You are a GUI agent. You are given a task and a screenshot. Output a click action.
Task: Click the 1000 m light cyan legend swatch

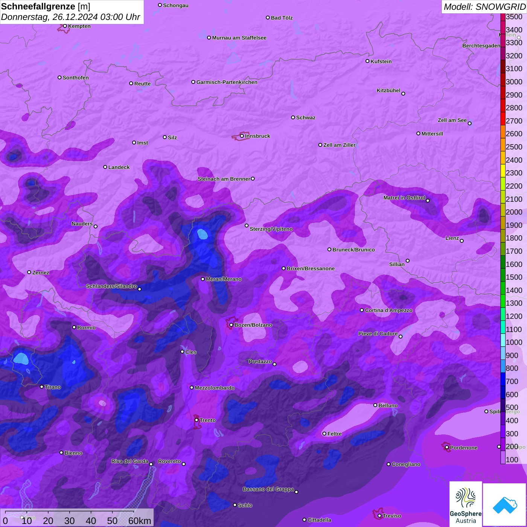point(503,340)
